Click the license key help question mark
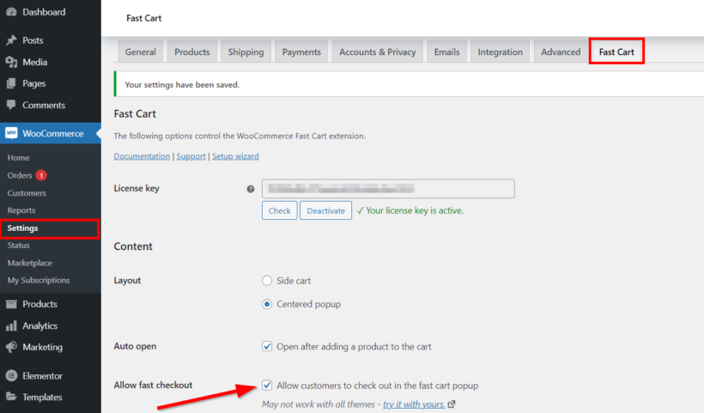 point(251,189)
